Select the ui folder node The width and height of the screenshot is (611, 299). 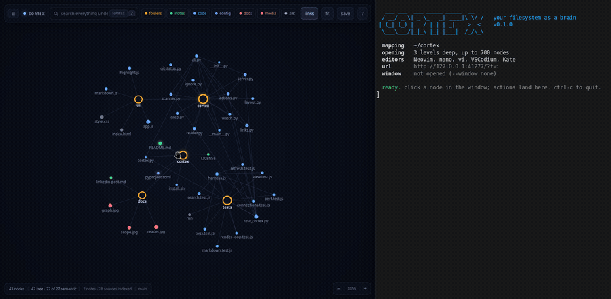pos(138,100)
